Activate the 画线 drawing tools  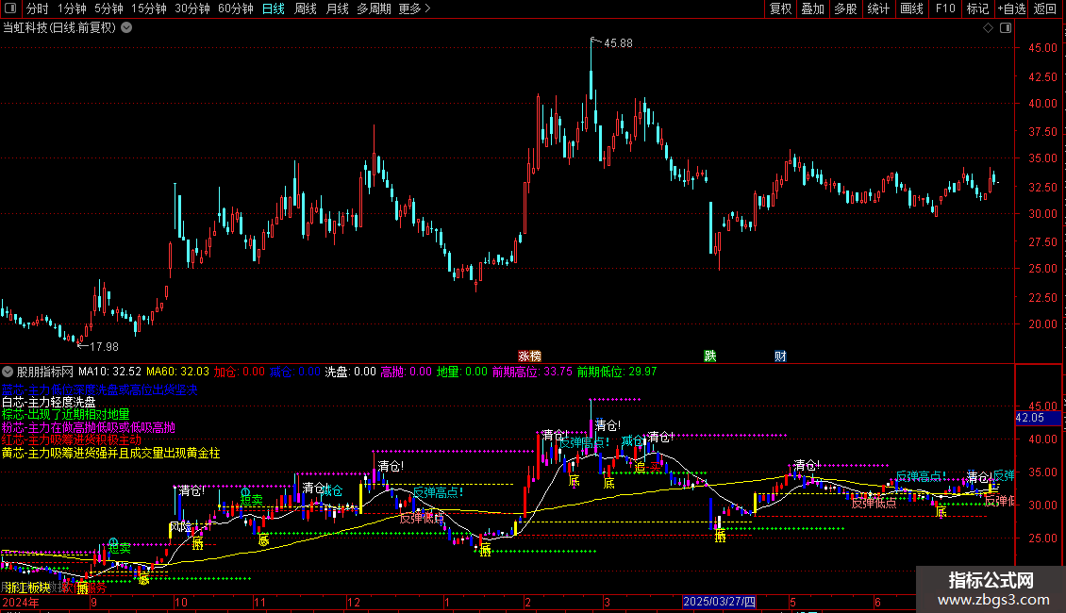click(911, 8)
